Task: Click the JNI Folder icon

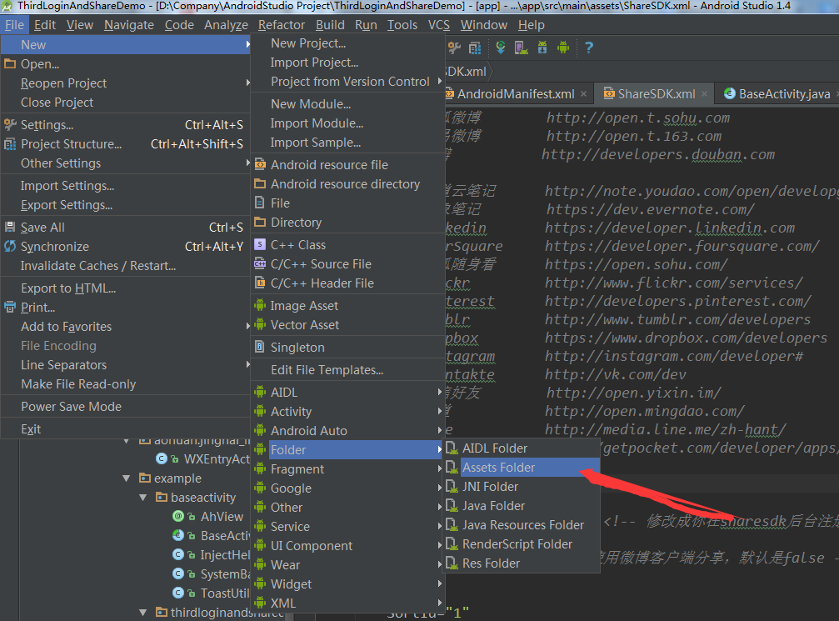Action: (x=452, y=487)
